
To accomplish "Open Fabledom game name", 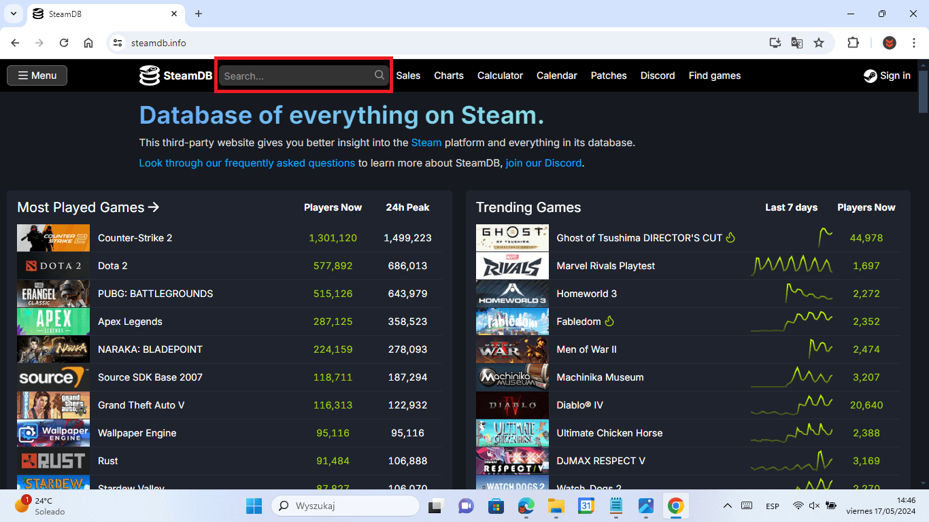I will (x=579, y=321).
